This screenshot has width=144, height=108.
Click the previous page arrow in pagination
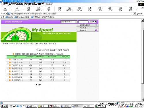36,85
